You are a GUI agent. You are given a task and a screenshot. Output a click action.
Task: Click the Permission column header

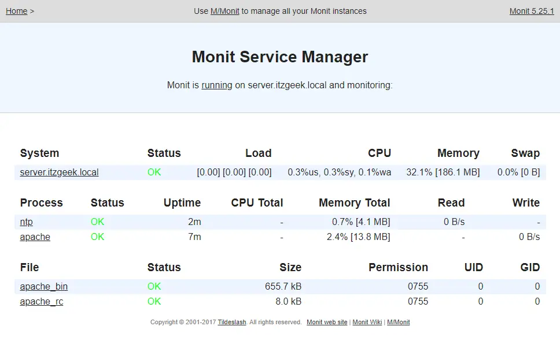pos(398,267)
